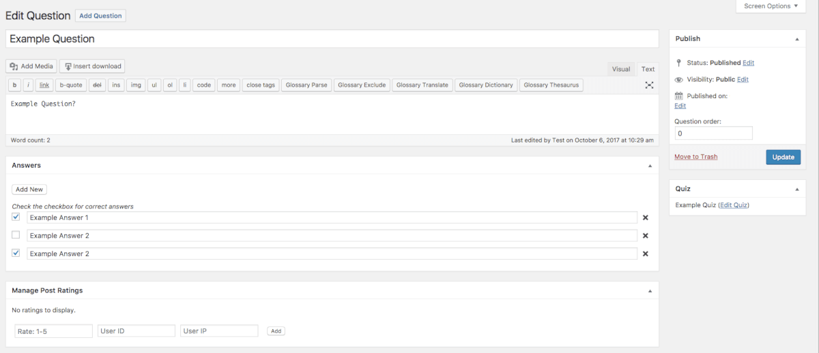Screen dimensions: 819x353
Task: Uncheck the Example Answer 1 correct checkbox
Action: [x=16, y=217]
